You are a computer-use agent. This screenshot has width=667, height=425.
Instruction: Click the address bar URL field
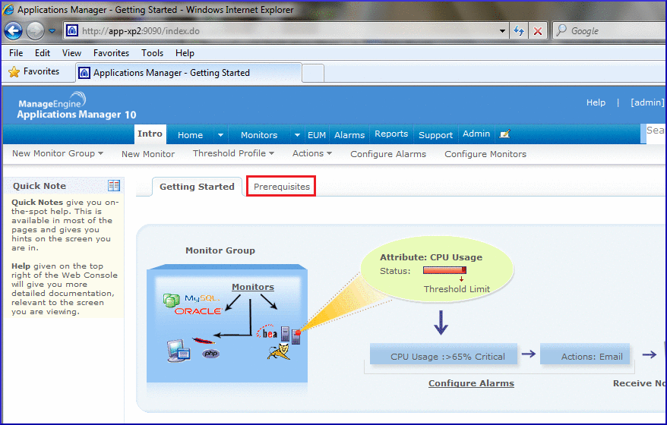point(281,31)
